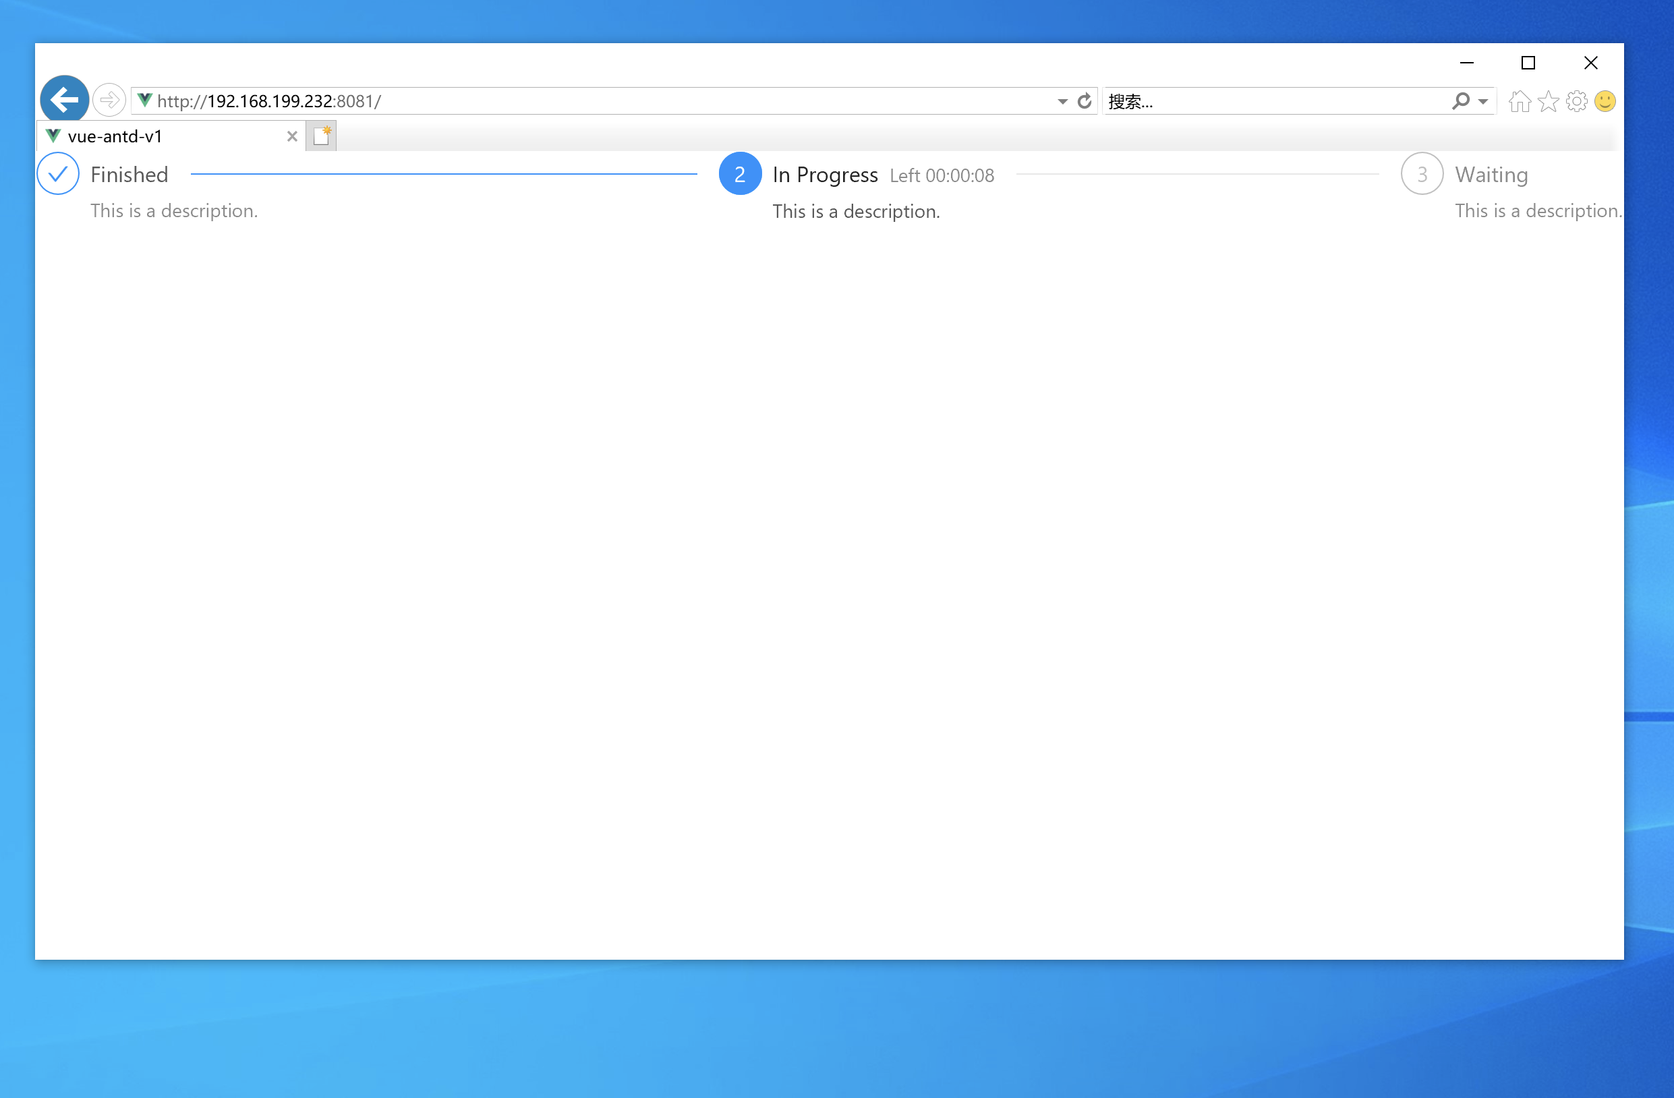Screen dimensions: 1674x1098
Task: Open the Favorites star icon
Action: [1548, 101]
